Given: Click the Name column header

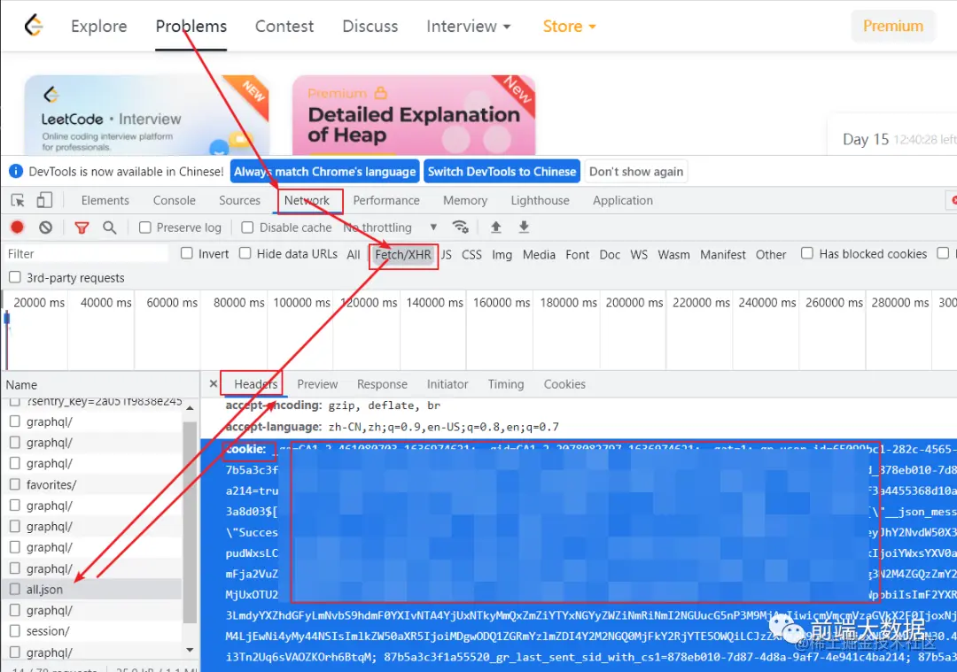Looking at the screenshot, I should click(101, 385).
